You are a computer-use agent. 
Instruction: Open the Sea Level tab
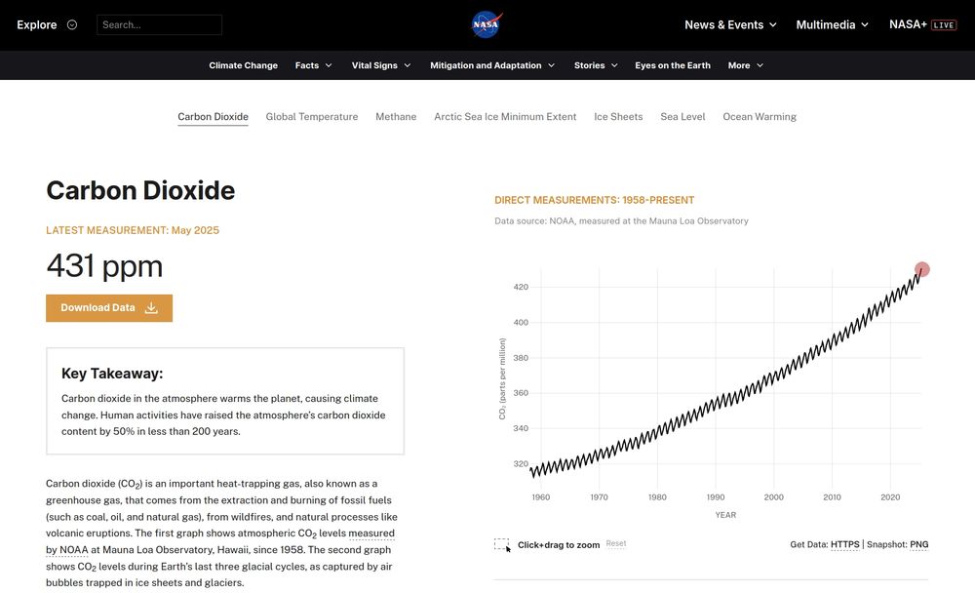682,116
